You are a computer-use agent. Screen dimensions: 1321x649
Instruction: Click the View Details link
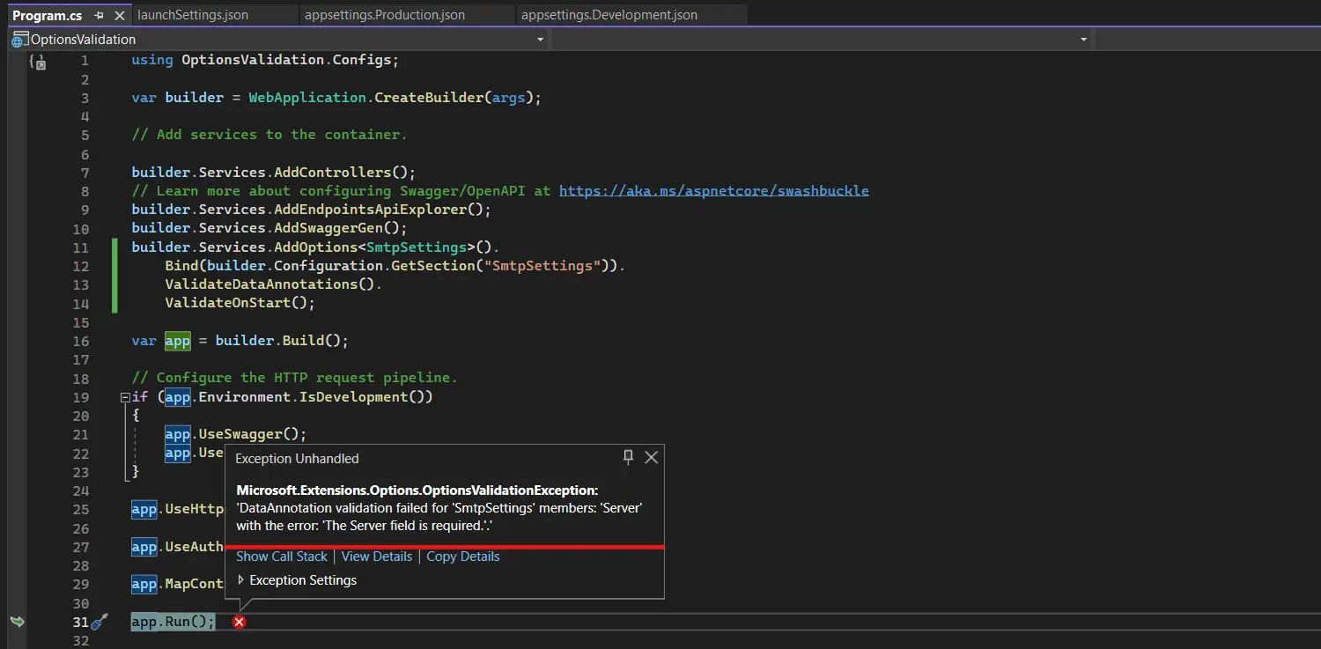376,557
